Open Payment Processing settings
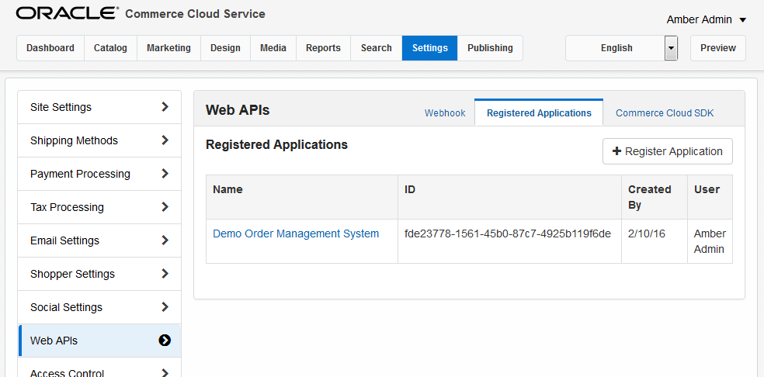This screenshot has width=764, height=377. (99, 174)
